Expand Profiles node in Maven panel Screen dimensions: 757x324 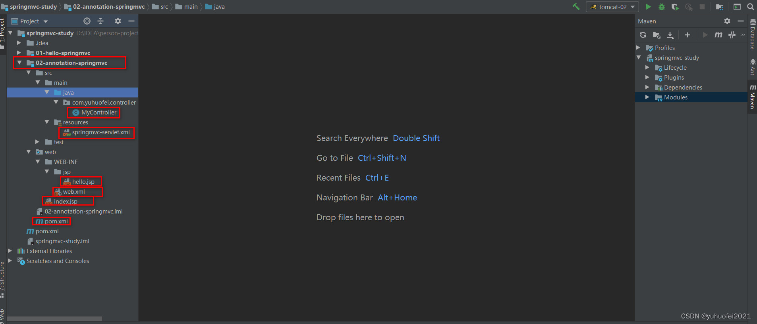point(638,48)
